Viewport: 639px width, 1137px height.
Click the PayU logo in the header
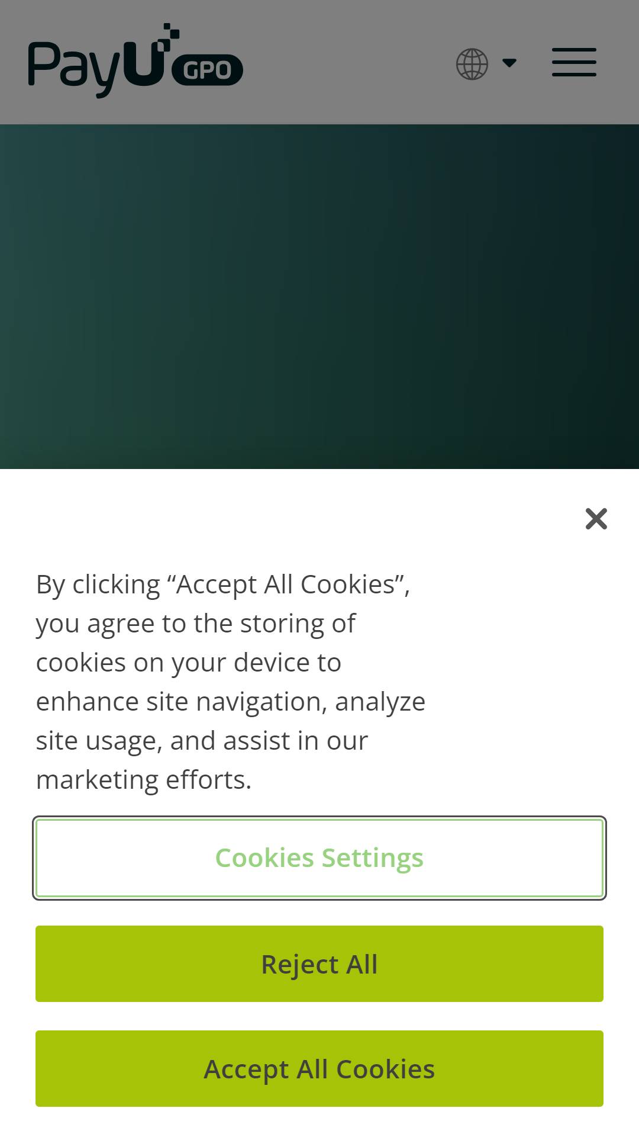tap(135, 61)
